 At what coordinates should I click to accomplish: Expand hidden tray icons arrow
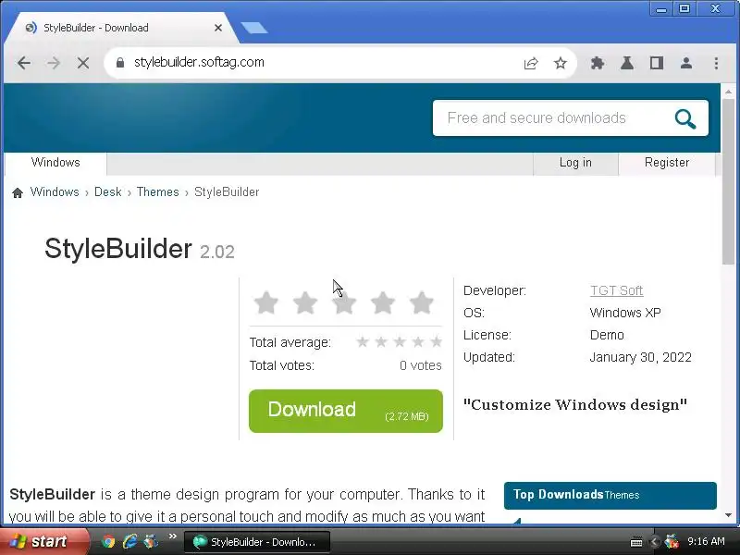tap(654, 542)
